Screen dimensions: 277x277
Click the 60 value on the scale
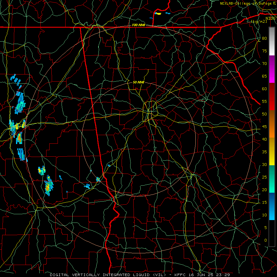(x=264, y=89)
